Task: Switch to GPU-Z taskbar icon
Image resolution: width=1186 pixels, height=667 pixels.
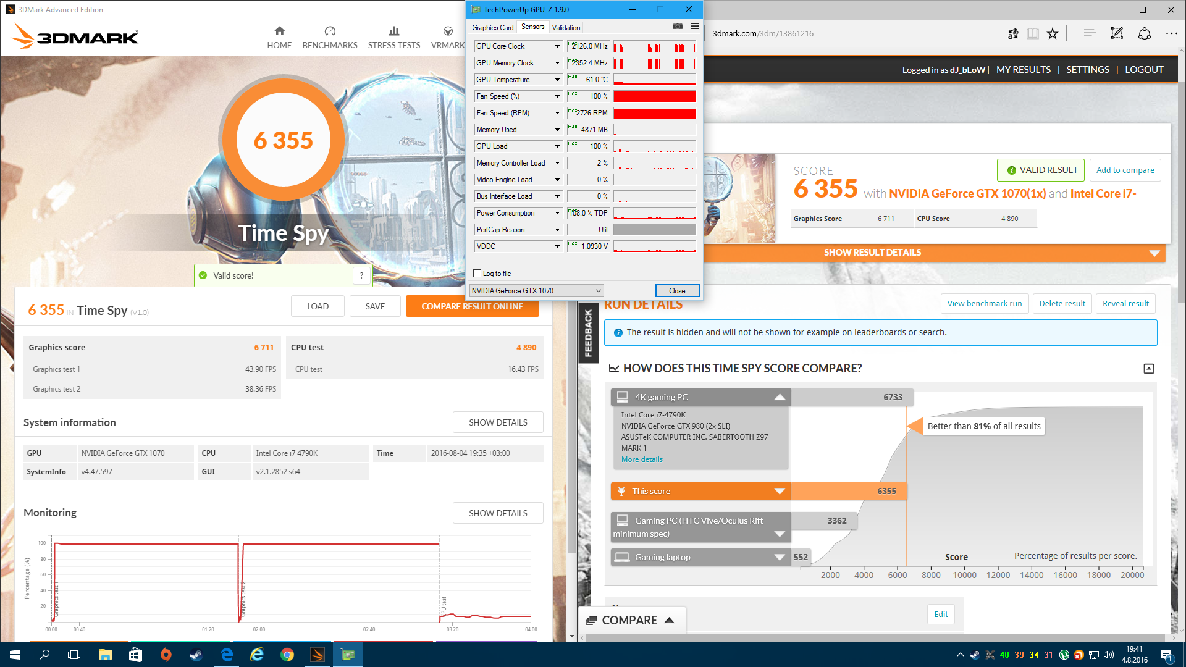Action: (x=348, y=655)
